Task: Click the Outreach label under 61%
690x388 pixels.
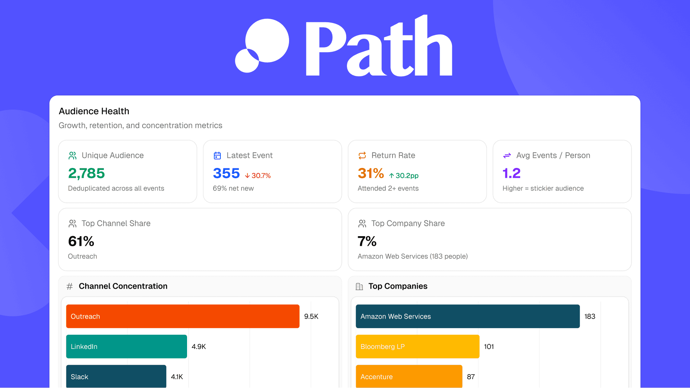Action: [x=82, y=256]
